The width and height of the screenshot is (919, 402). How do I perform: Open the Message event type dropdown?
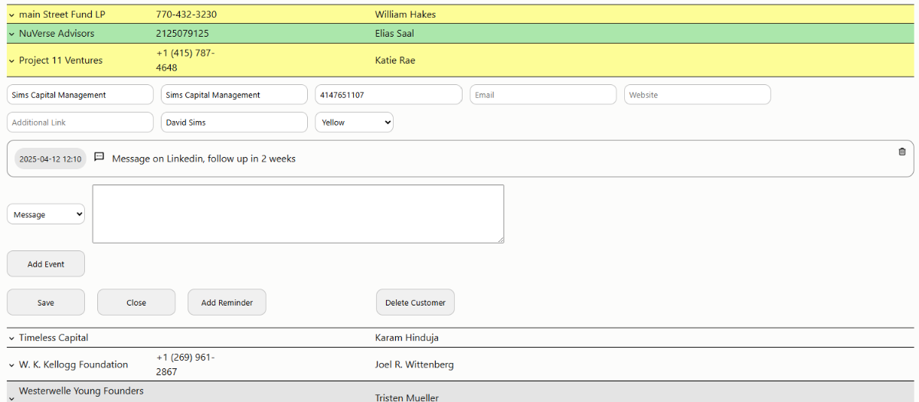[46, 214]
